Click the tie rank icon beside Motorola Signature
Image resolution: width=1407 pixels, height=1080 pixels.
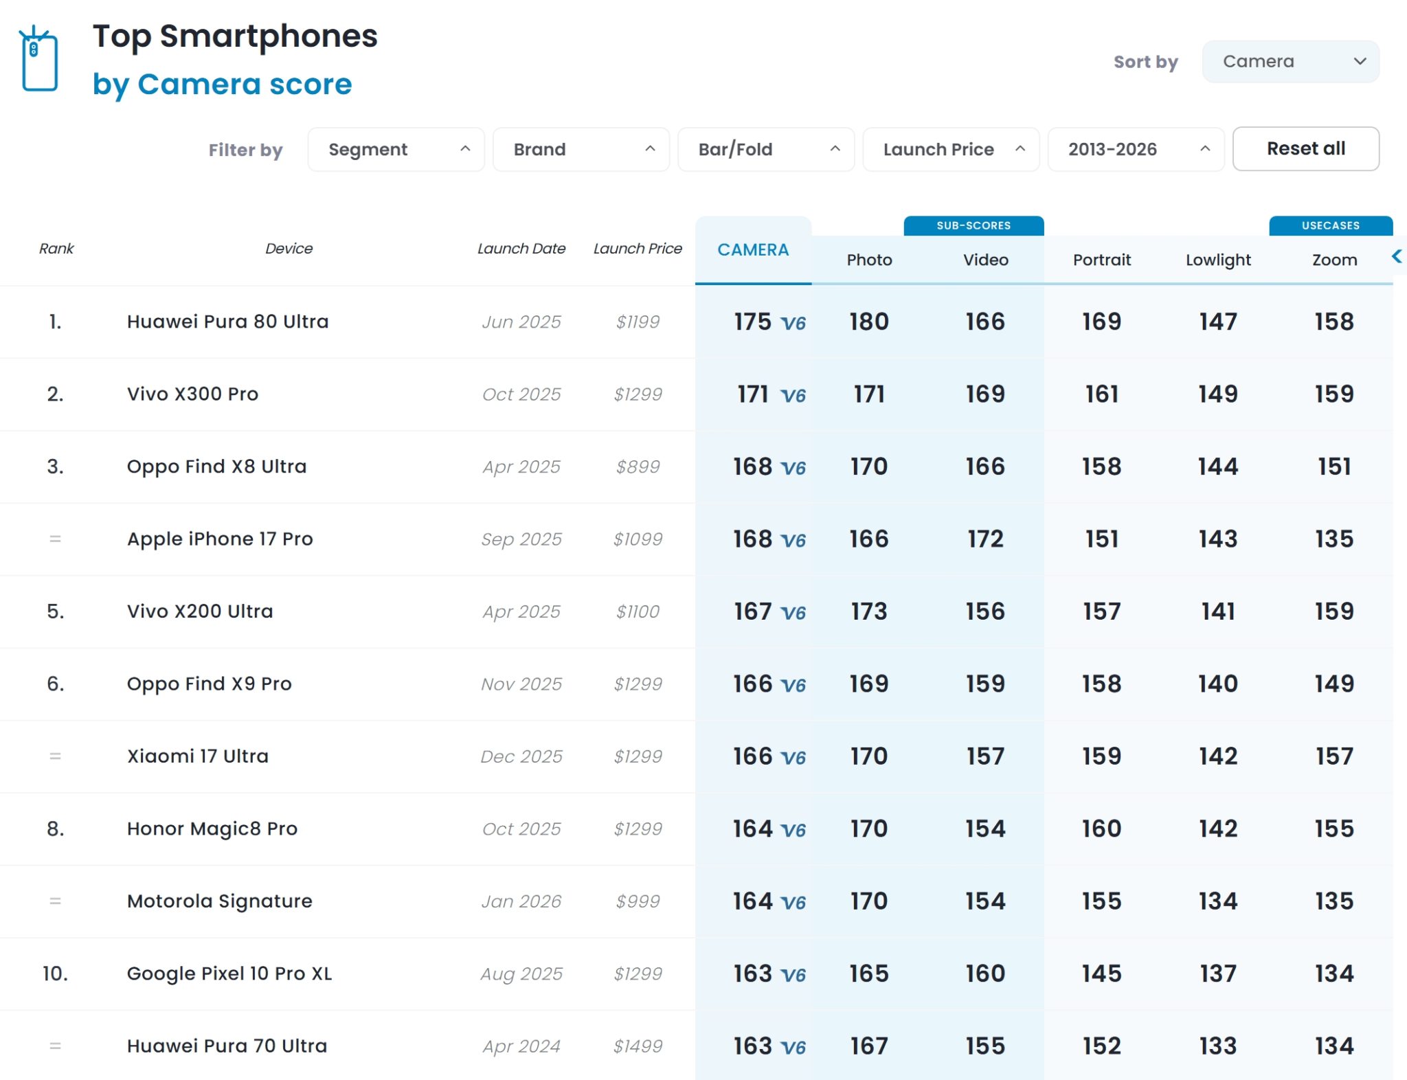click(x=55, y=901)
